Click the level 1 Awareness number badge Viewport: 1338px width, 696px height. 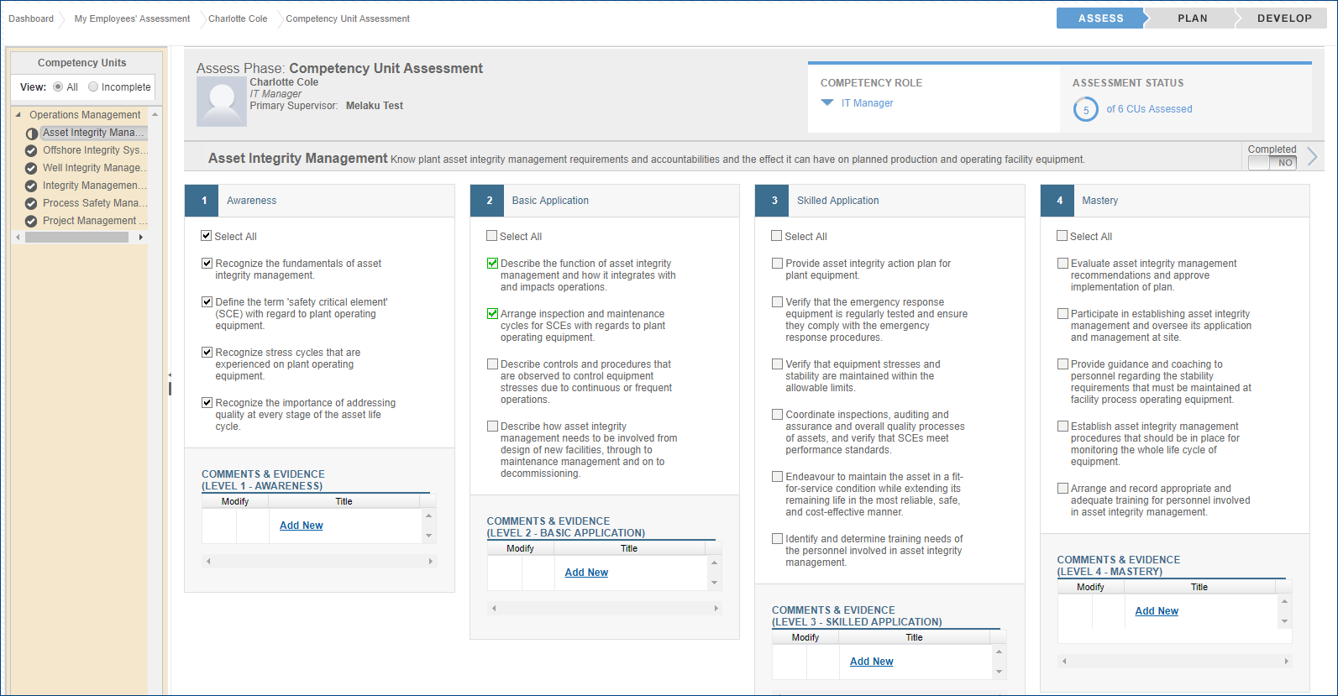coord(203,201)
